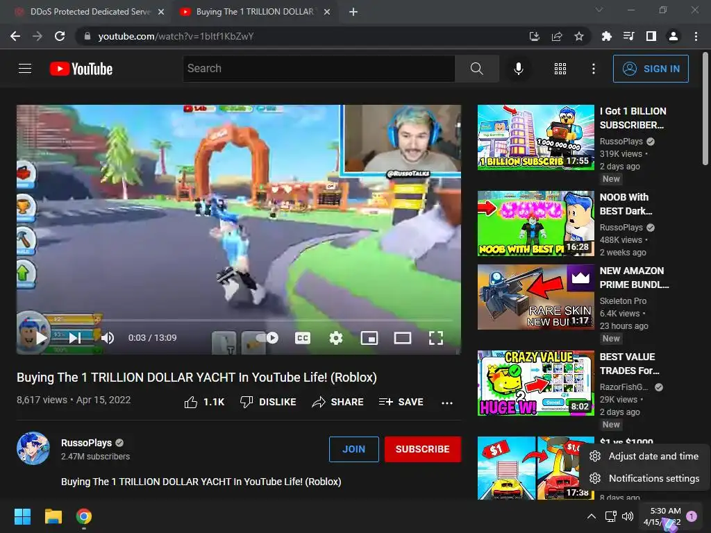711x533 pixels.
Task: Select Notifications settings menu entry
Action: click(645, 478)
